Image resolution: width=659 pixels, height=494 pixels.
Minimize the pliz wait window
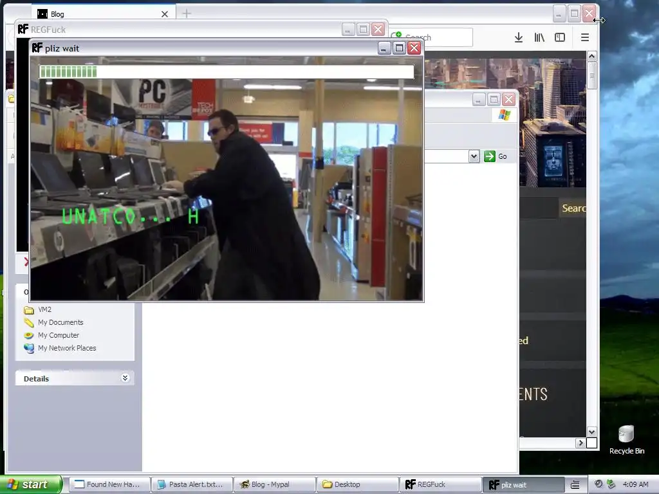[x=384, y=48]
